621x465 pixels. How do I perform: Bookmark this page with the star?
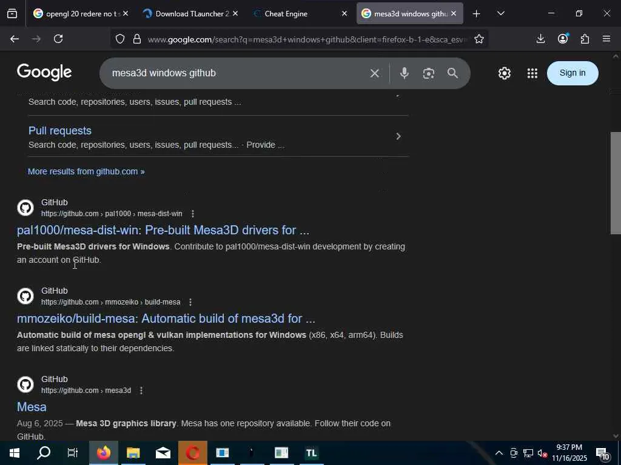click(479, 39)
